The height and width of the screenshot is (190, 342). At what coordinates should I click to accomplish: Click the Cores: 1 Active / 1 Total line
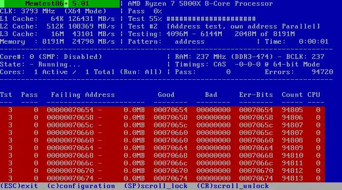(x=81, y=72)
